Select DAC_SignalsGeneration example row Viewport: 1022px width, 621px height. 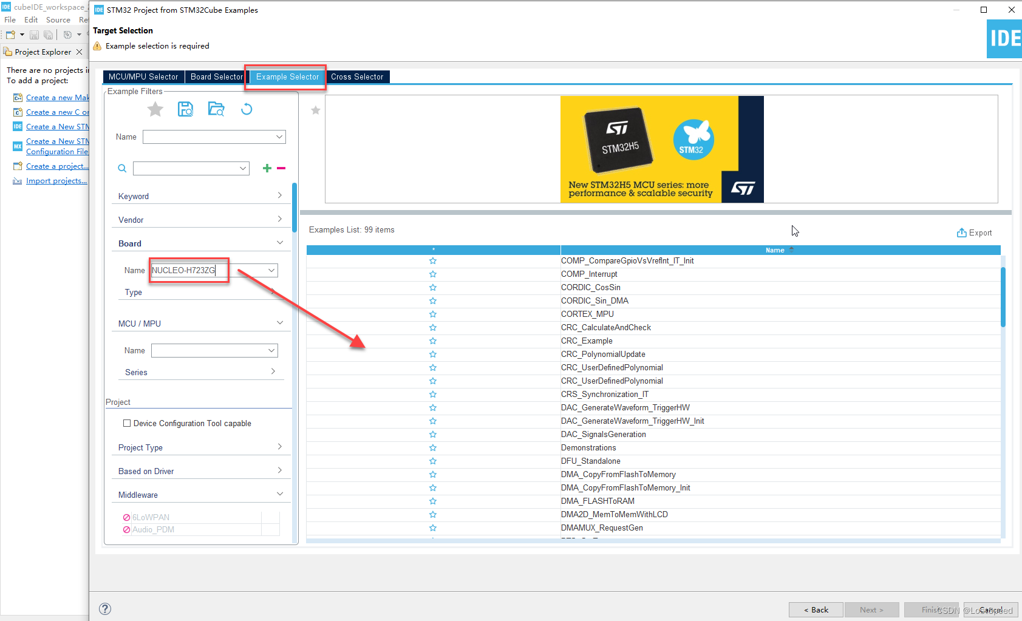click(x=653, y=434)
